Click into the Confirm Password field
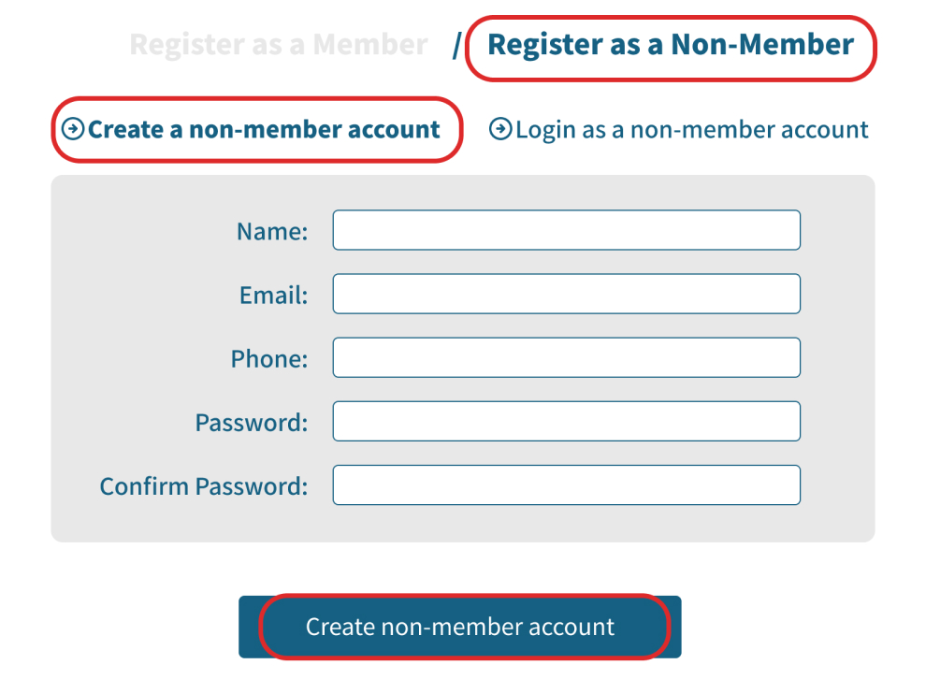940x679 pixels. [567, 484]
